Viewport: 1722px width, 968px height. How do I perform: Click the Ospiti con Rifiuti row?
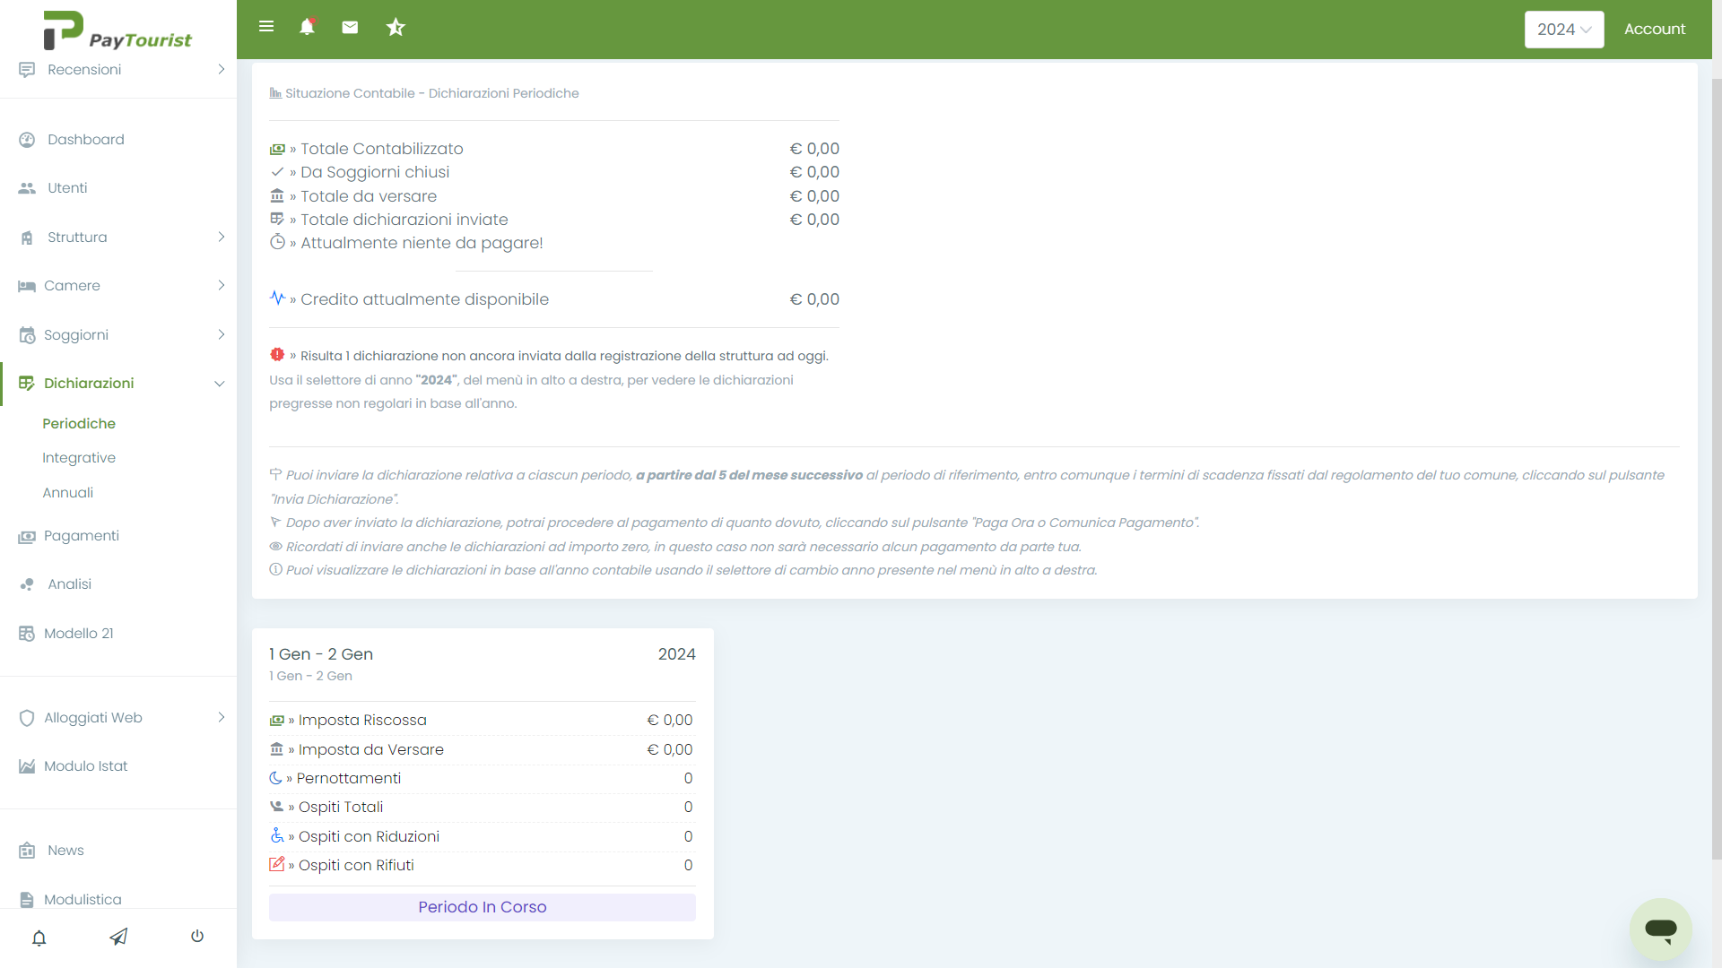[x=483, y=866]
